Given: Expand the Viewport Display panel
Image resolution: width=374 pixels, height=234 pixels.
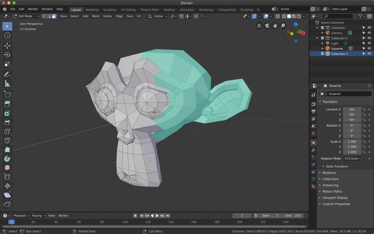Looking at the screenshot, I should (x=335, y=197).
